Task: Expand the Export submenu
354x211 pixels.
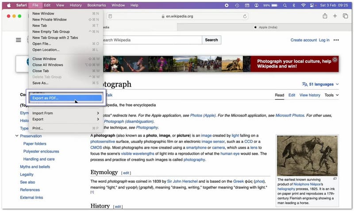Action: point(65,119)
